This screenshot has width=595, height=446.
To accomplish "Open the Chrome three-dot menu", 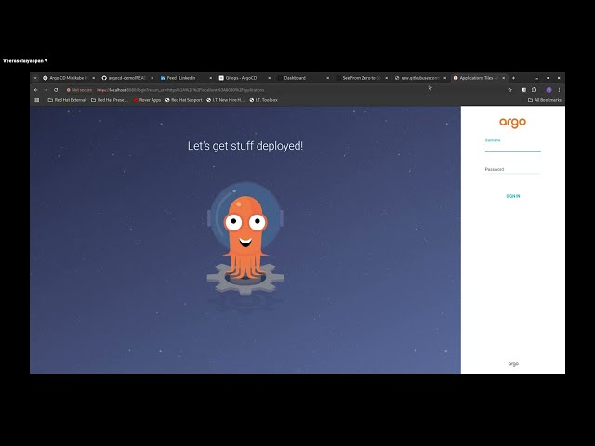I will 559,90.
